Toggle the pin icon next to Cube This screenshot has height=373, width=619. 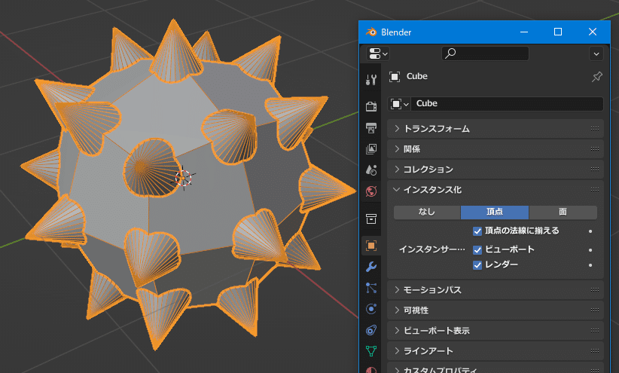596,77
